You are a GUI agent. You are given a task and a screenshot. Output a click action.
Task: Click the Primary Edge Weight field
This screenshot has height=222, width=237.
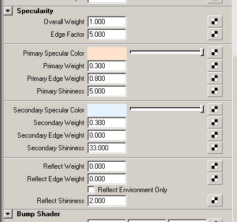tap(107, 79)
